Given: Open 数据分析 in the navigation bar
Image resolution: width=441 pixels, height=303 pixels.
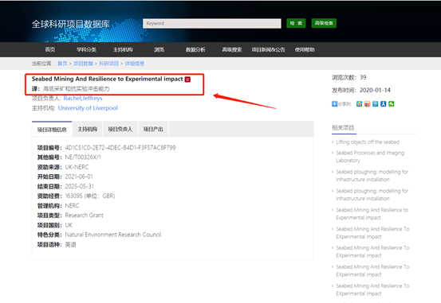Looking at the screenshot, I should click(x=195, y=49).
